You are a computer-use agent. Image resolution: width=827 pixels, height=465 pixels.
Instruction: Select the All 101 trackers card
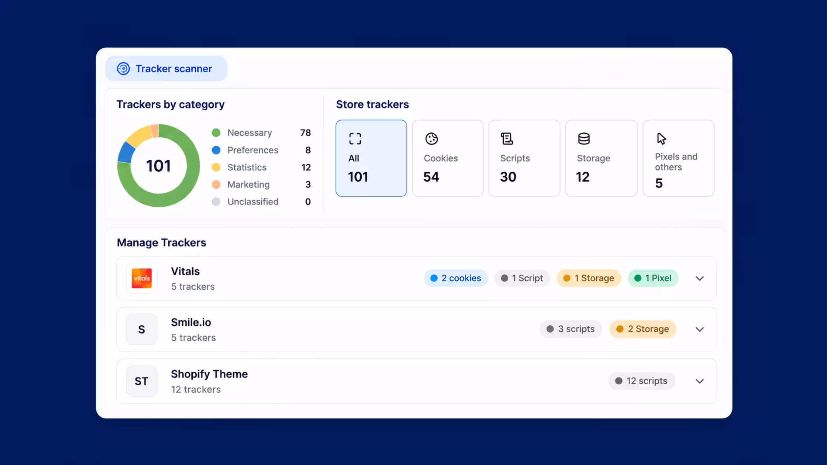pos(371,158)
